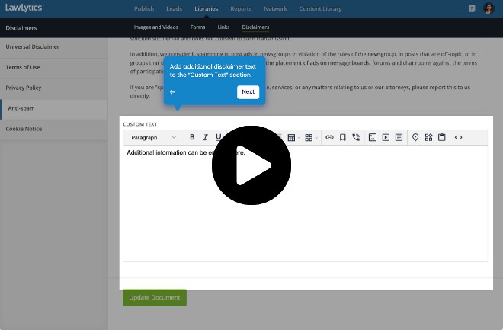Click Next in the tour tooltip
The width and height of the screenshot is (503, 330).
pos(248,92)
